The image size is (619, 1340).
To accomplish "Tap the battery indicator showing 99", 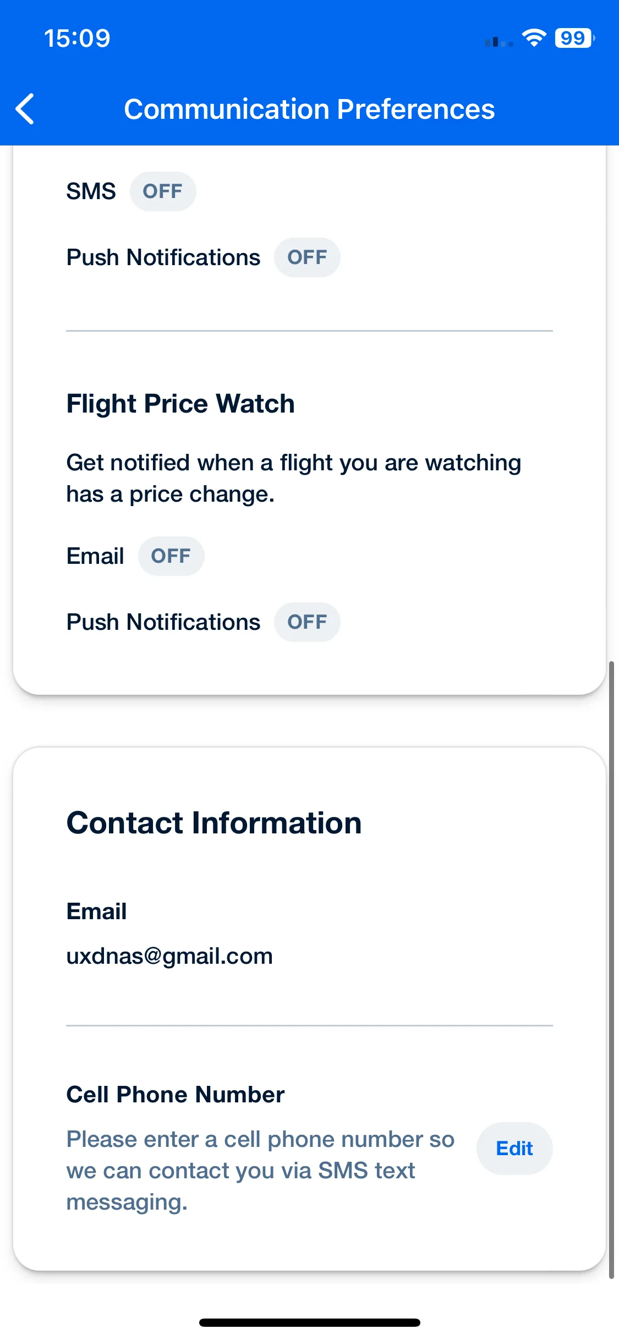I will pos(575,38).
